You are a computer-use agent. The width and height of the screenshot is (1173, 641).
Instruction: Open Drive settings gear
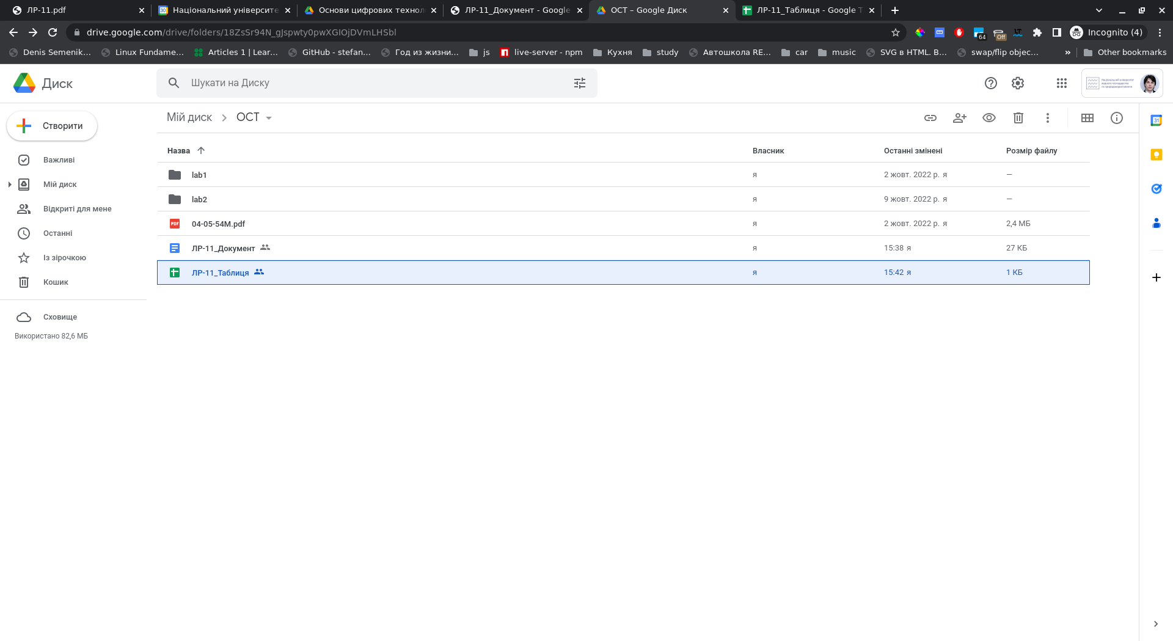click(x=1017, y=83)
